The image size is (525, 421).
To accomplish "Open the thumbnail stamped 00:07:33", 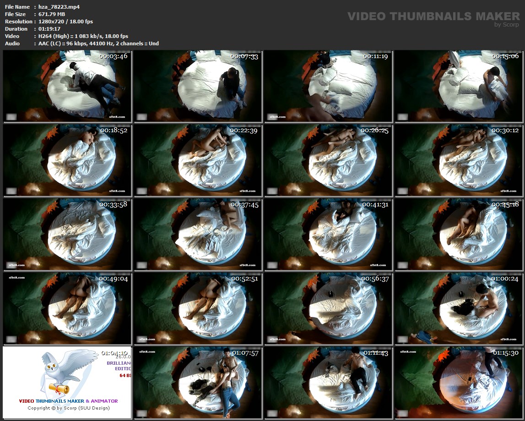I will point(198,86).
